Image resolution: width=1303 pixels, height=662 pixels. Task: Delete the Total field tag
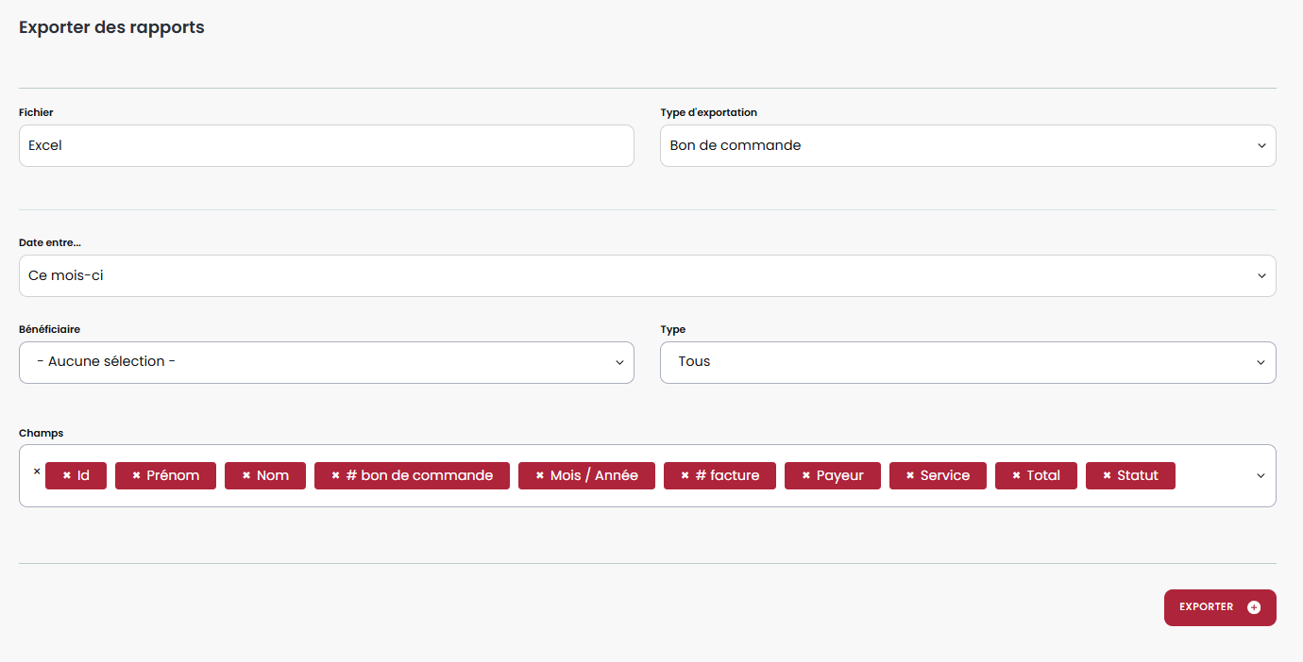click(x=1016, y=476)
